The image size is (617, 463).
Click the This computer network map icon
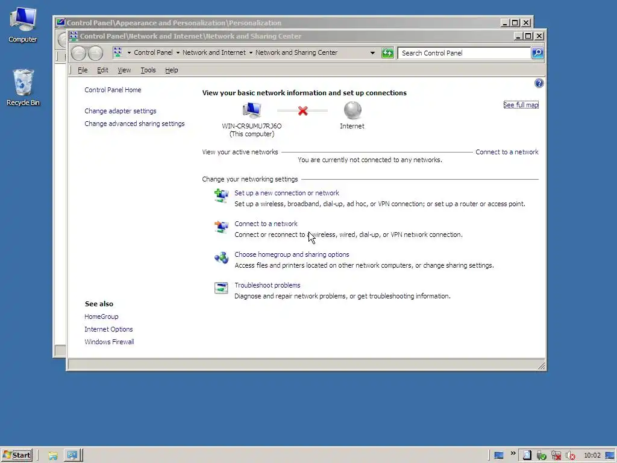(251, 110)
